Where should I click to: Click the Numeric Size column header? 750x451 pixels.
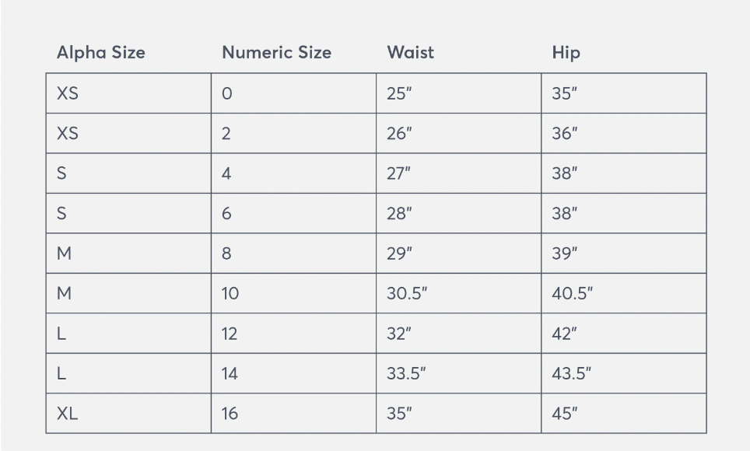[x=276, y=53]
